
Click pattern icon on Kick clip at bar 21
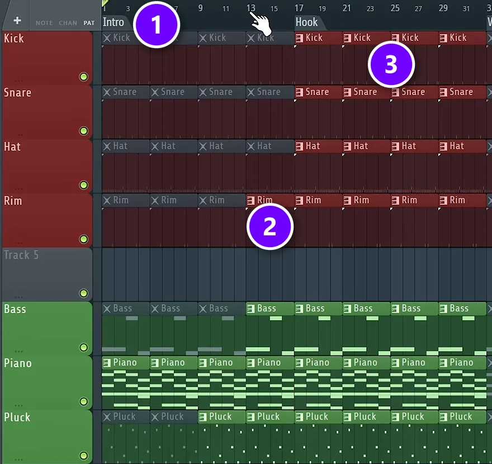tap(347, 38)
